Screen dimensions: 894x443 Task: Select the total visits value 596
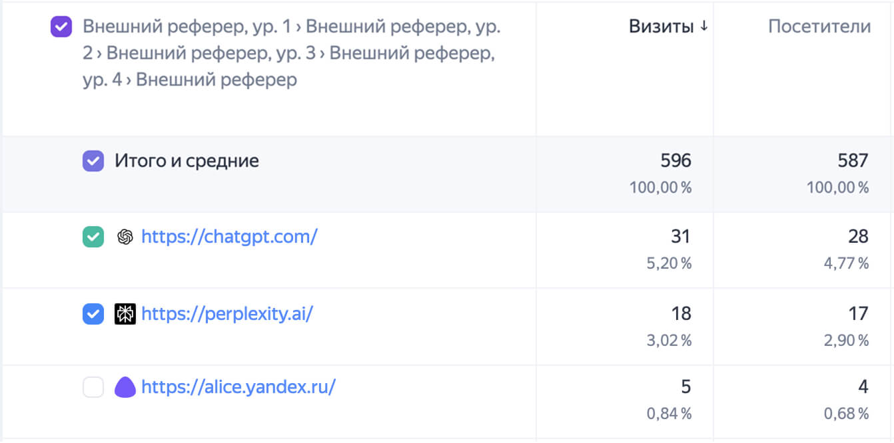(x=677, y=160)
